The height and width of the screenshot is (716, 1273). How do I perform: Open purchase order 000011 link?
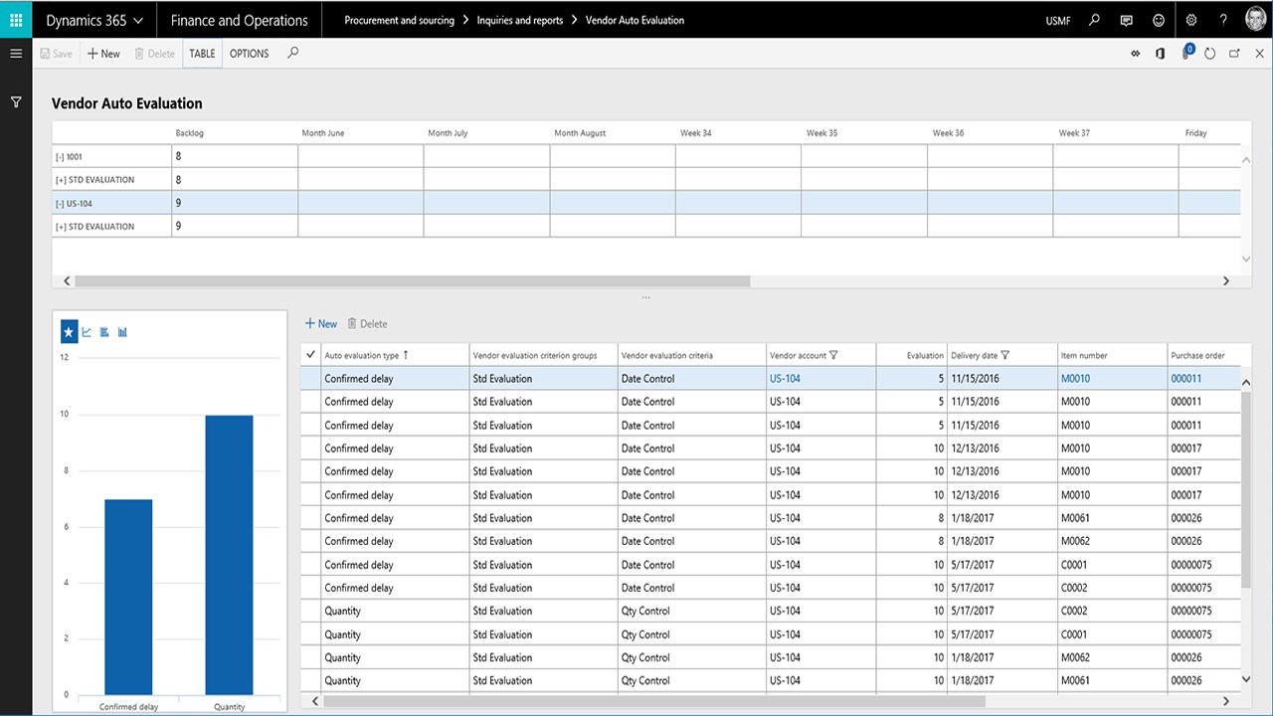point(1185,379)
